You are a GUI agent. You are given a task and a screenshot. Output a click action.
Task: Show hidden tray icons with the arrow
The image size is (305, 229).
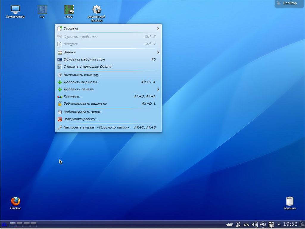click(279, 224)
